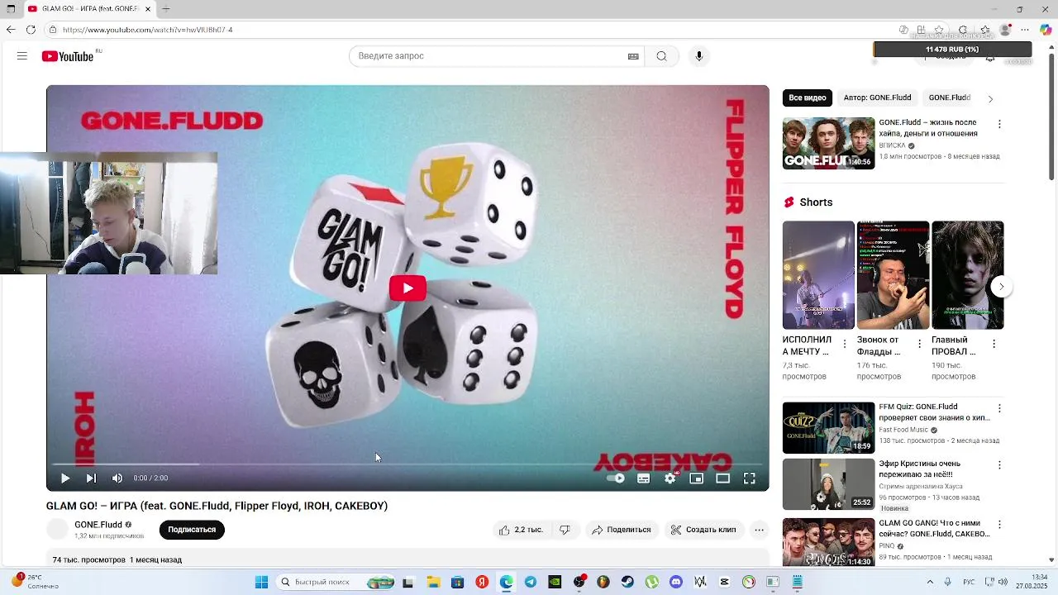The image size is (1058, 595).
Task: Show hidden system tray icons
Action: pyautogui.click(x=930, y=582)
